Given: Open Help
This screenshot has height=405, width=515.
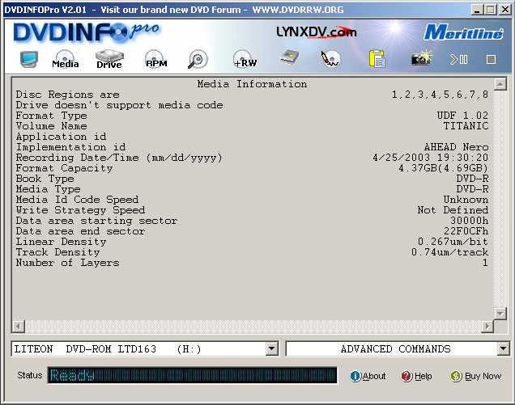Looking at the screenshot, I should click(x=416, y=376).
